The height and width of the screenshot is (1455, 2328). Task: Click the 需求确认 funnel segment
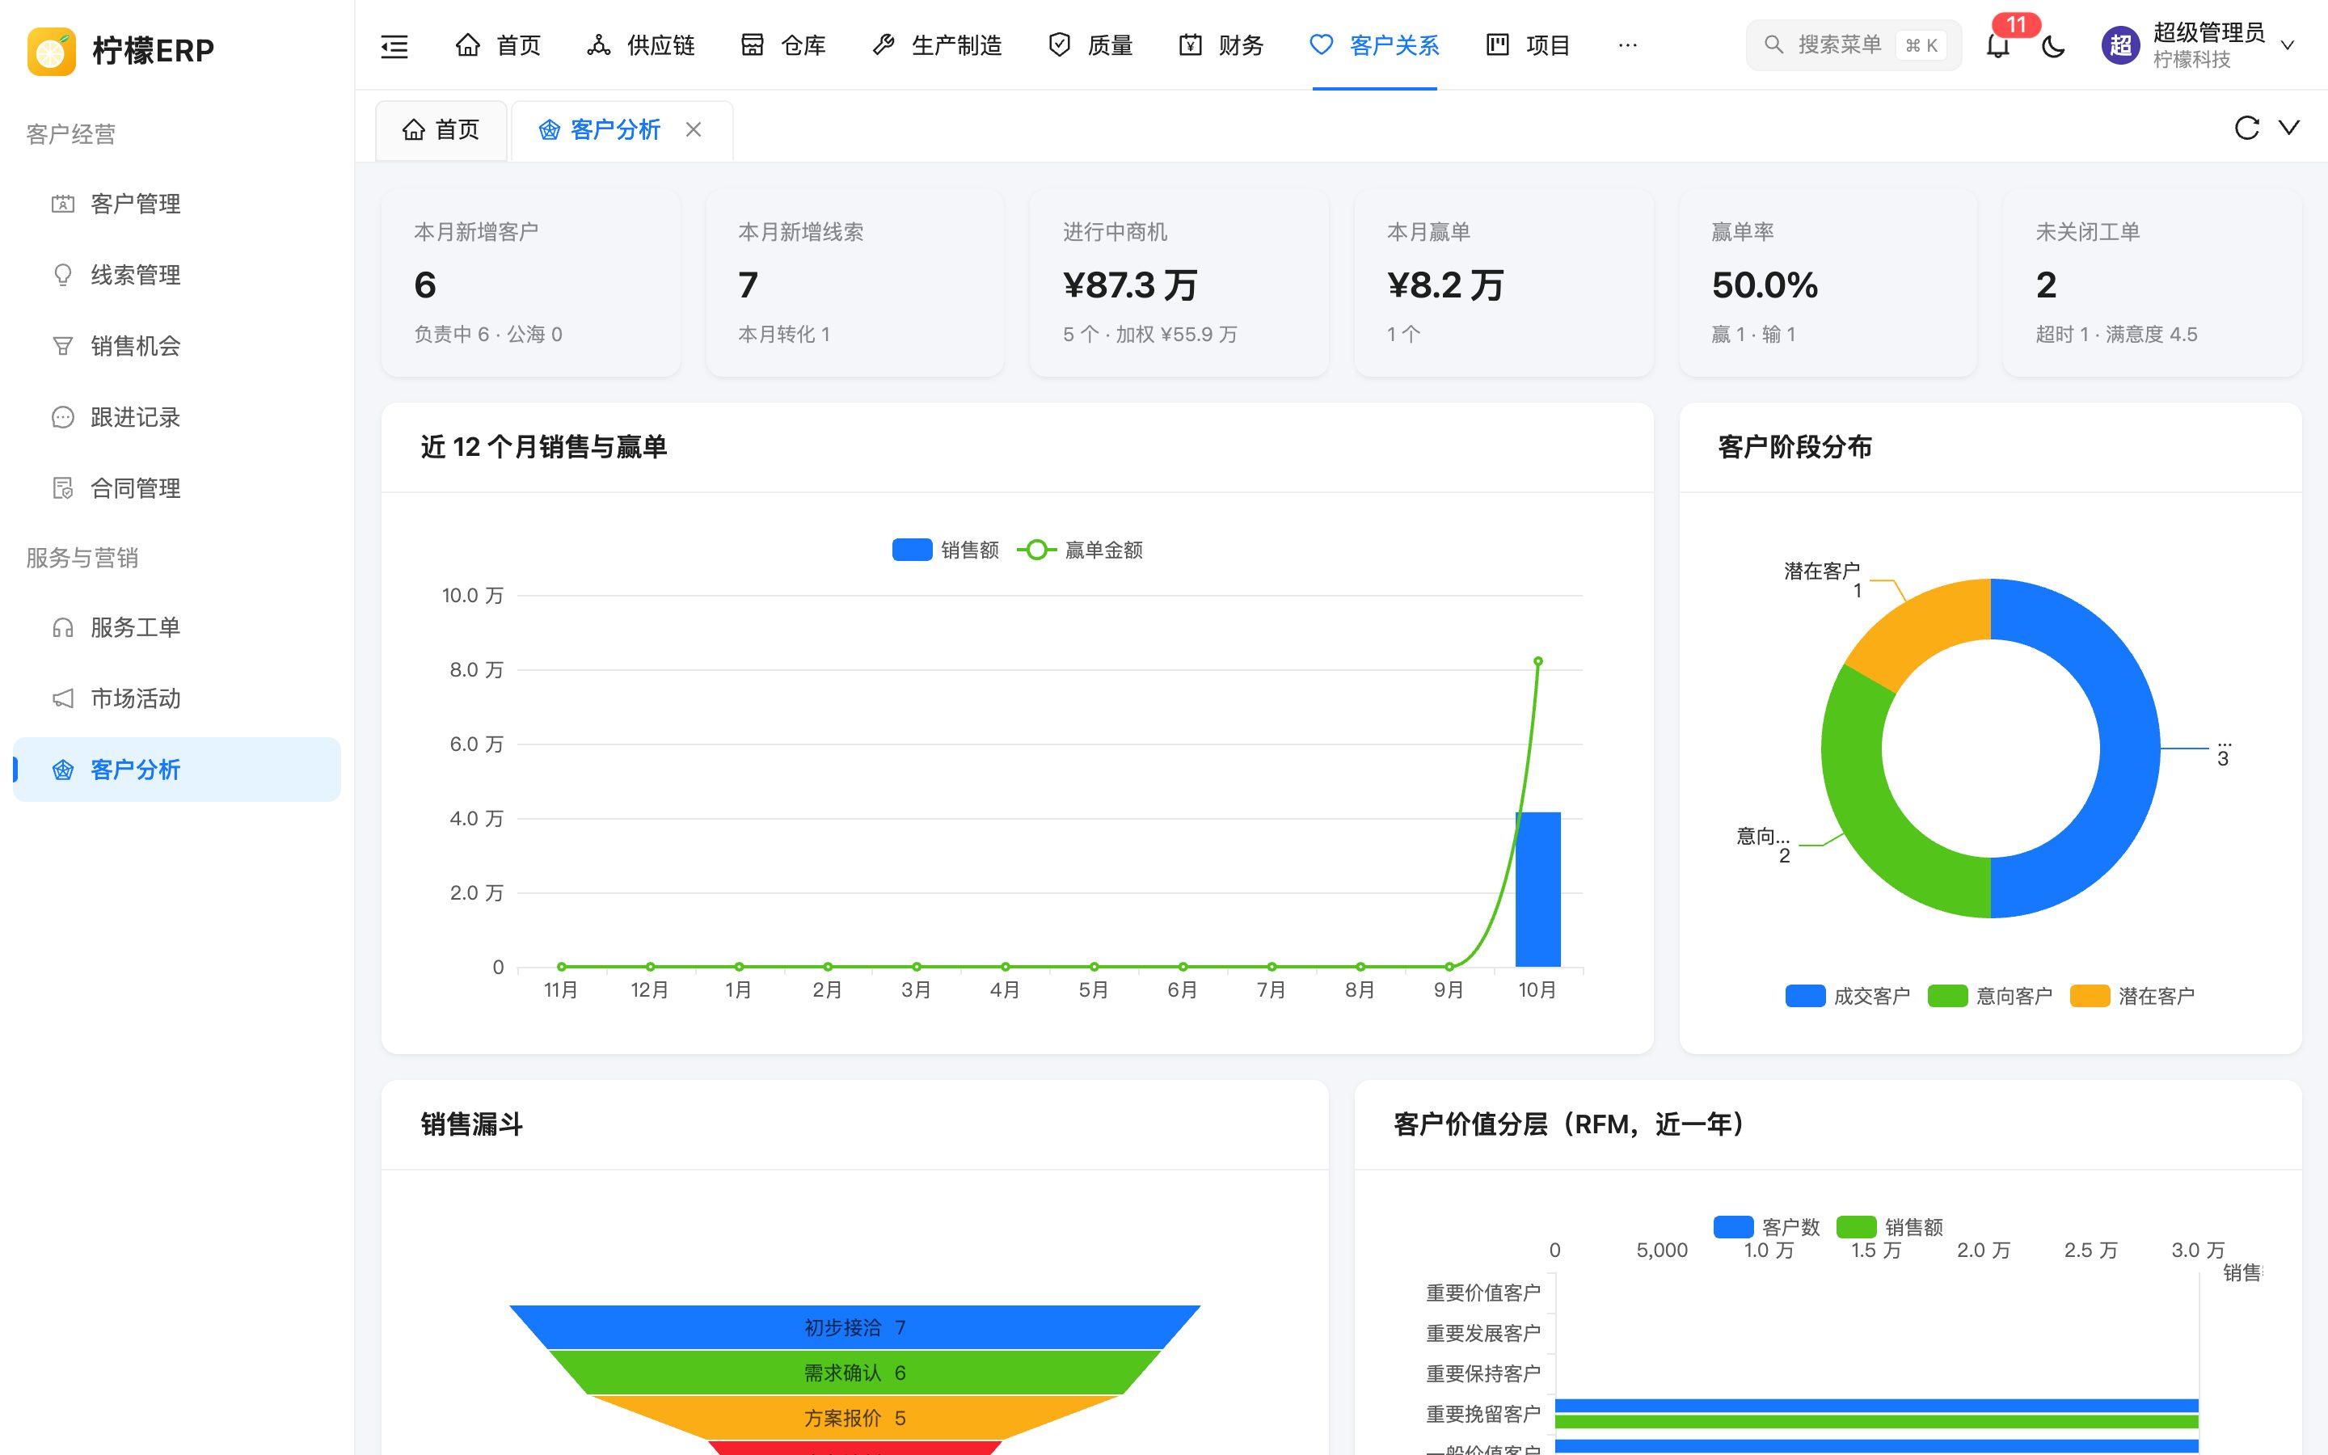tap(854, 1373)
